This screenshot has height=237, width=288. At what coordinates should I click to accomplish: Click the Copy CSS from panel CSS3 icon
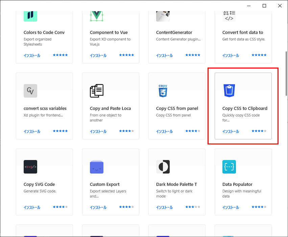tap(163, 91)
